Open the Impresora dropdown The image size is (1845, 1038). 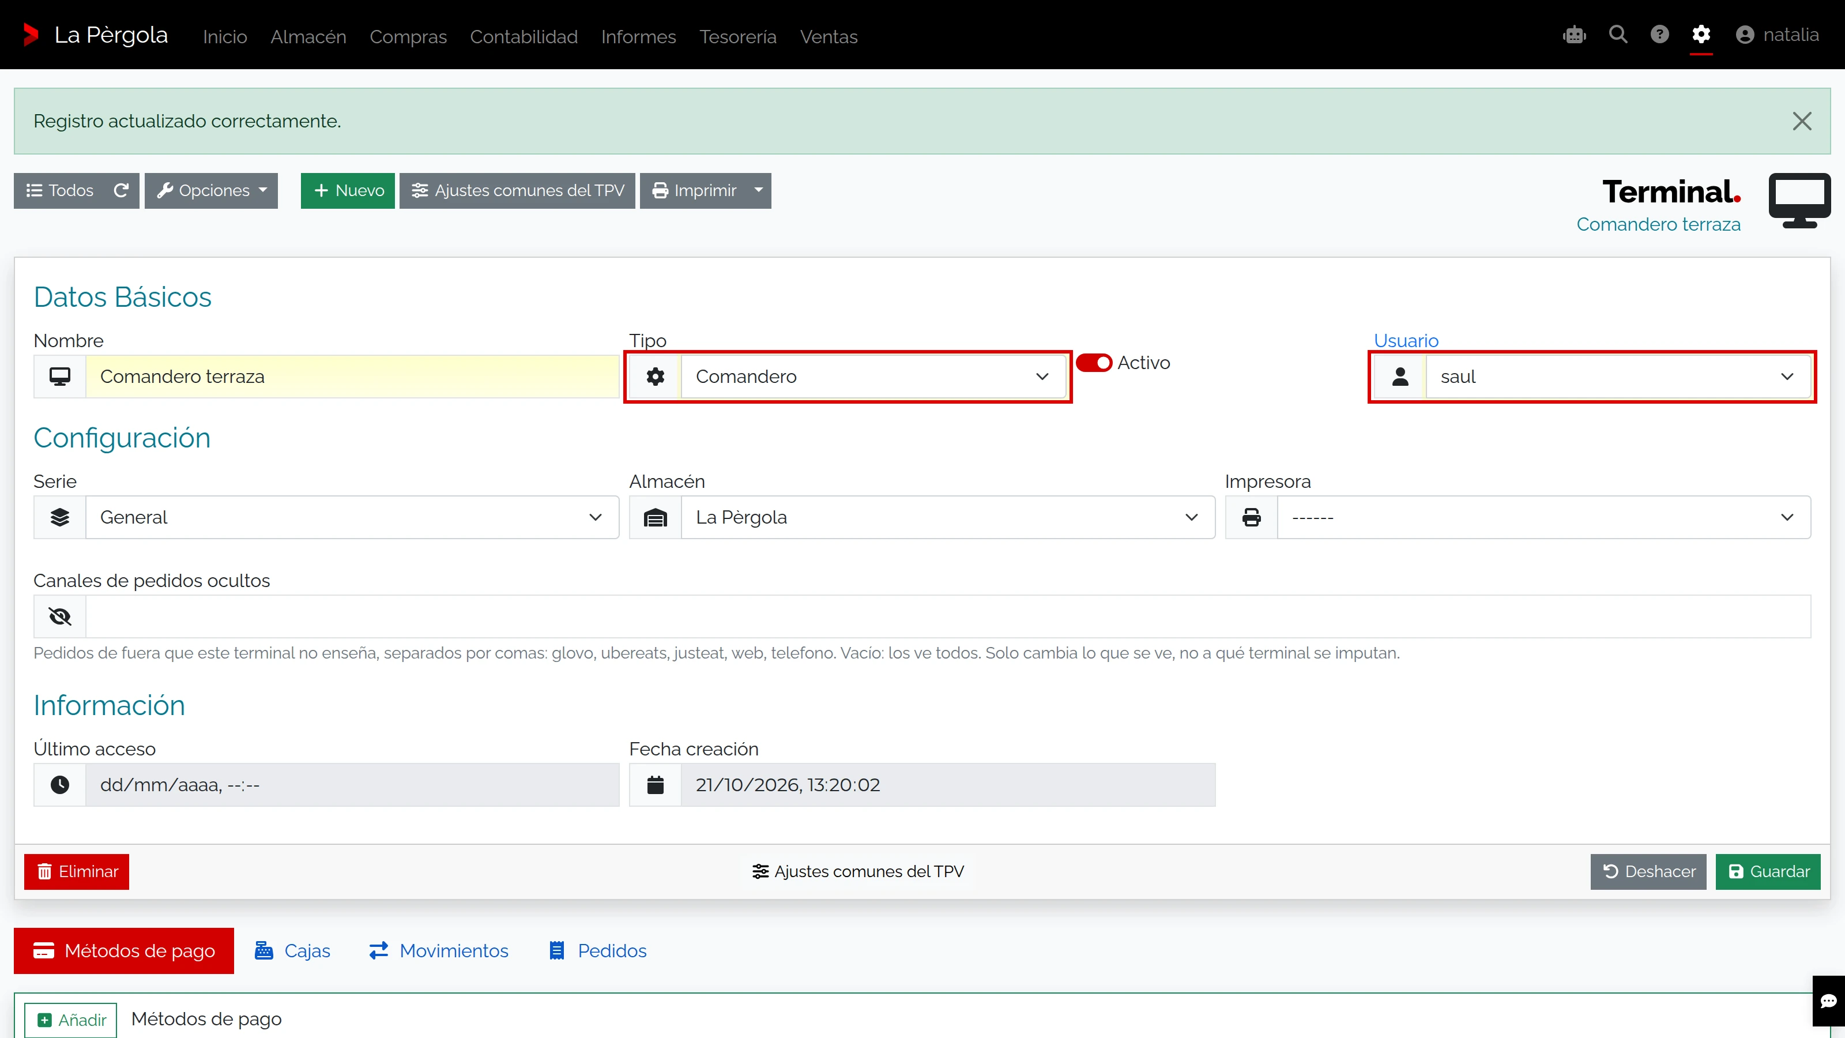click(1543, 517)
